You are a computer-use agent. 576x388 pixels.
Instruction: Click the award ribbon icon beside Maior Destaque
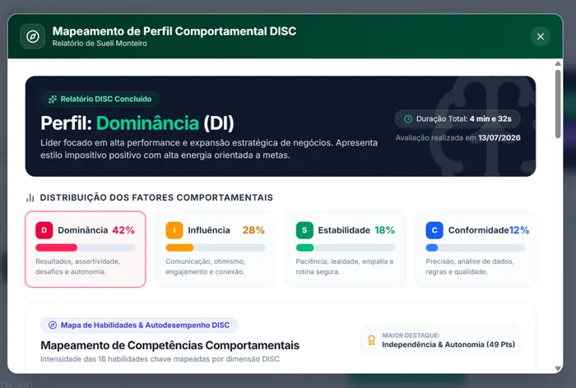point(371,340)
